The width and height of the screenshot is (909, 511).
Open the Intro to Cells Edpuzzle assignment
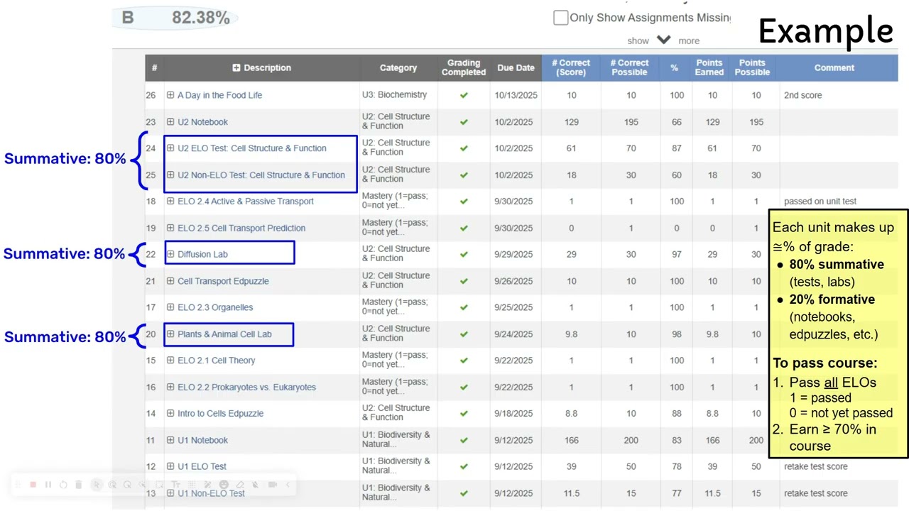[x=220, y=414]
